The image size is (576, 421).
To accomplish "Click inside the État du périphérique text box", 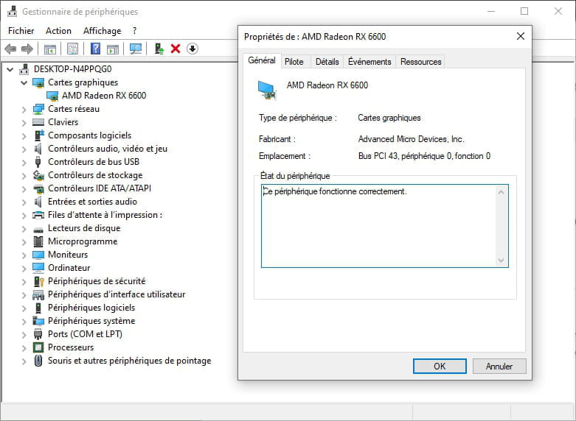I will [x=384, y=226].
